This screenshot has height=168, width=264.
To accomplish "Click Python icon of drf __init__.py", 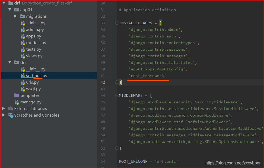I will tap(23, 69).
